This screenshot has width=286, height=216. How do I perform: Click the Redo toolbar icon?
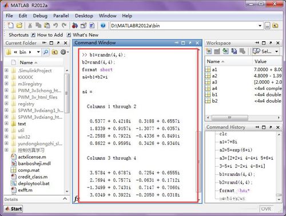pos(64,25)
